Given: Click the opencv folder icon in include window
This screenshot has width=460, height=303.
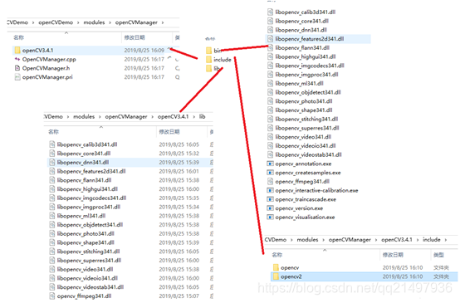Looking at the screenshot, I should pos(276,267).
